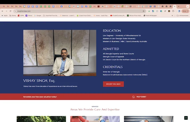Reload the page with the refresh icon

click(x=10, y=11)
